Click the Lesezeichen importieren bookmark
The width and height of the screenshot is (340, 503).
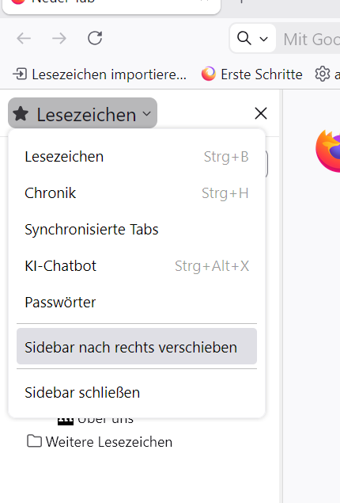click(x=100, y=74)
